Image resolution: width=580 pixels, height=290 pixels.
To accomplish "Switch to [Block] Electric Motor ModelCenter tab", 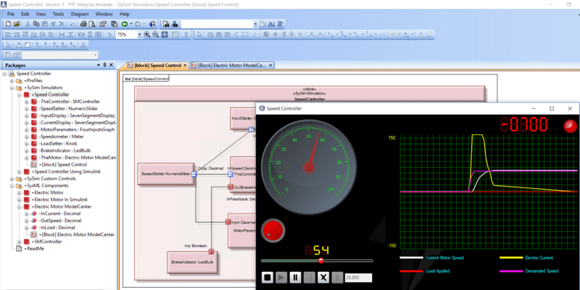I will 232,66.
